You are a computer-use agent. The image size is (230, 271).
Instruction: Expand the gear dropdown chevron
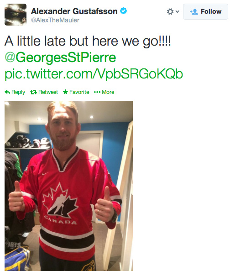click(177, 11)
